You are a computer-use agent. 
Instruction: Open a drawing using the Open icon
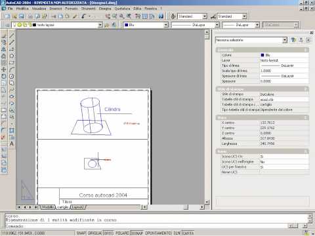(14, 16)
